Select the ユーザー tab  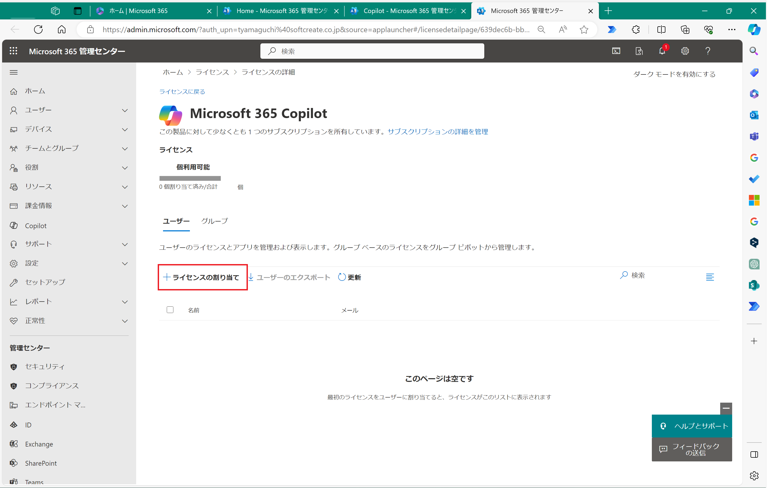176,221
